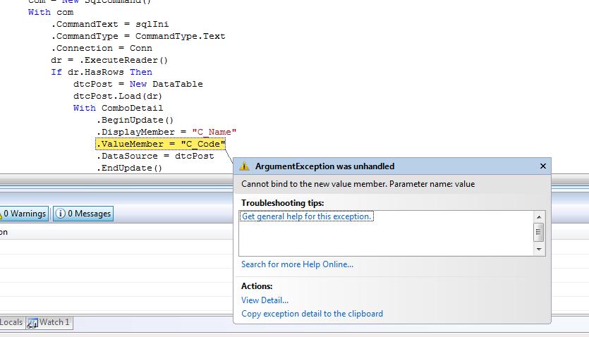Click the .DisplayMember = "C_Name" line

pos(166,132)
